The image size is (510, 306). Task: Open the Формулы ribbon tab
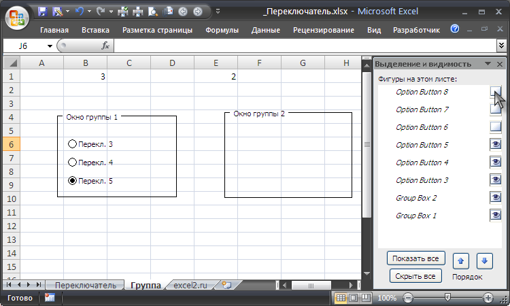tap(222, 30)
